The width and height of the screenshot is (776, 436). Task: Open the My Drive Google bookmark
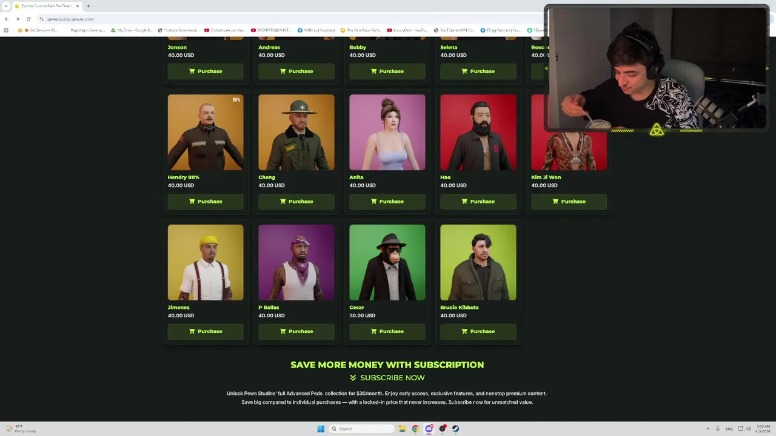coord(132,30)
